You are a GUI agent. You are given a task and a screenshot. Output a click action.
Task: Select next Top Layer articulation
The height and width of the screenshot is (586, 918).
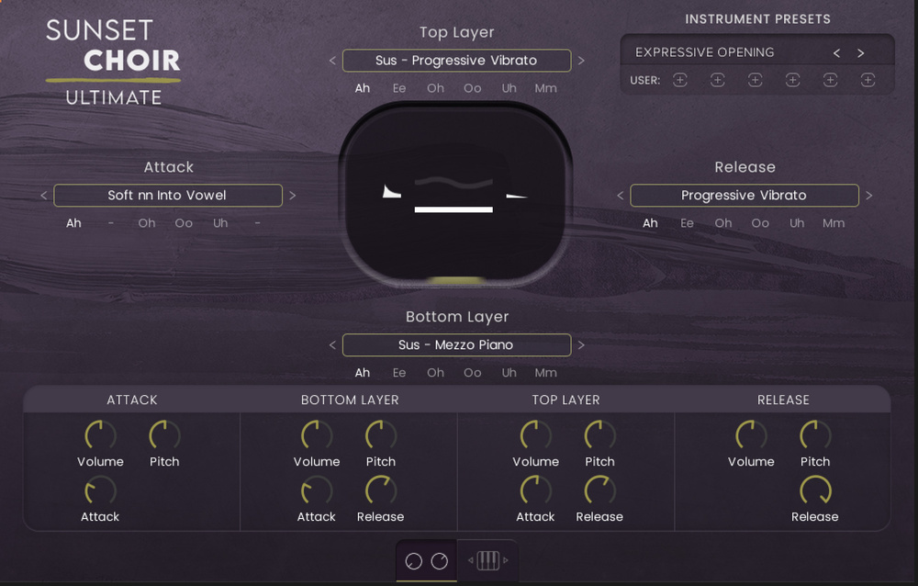(x=581, y=61)
